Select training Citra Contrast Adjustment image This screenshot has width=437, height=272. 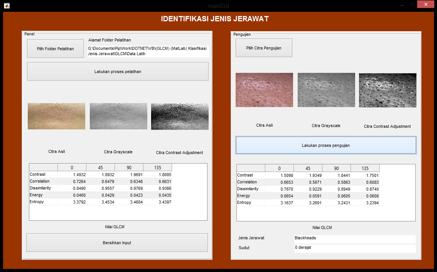[180, 116]
